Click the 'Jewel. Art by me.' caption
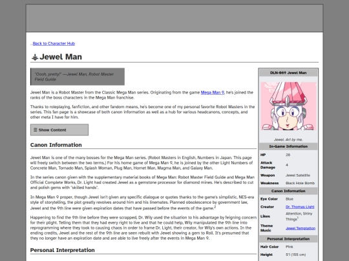Image resolution: width=349 pixels, height=261 pixels. [x=288, y=140]
